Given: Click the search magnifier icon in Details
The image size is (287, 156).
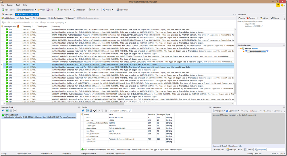Looking at the screenshot, I should point(130,111).
